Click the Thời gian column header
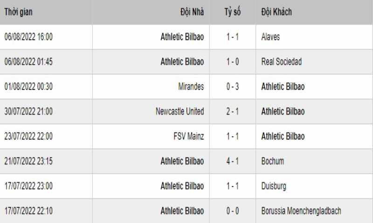Screen dimensions: 373x223 (x=19, y=12)
